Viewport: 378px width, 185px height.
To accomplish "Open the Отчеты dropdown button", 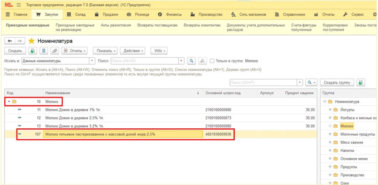I will [x=74, y=51].
